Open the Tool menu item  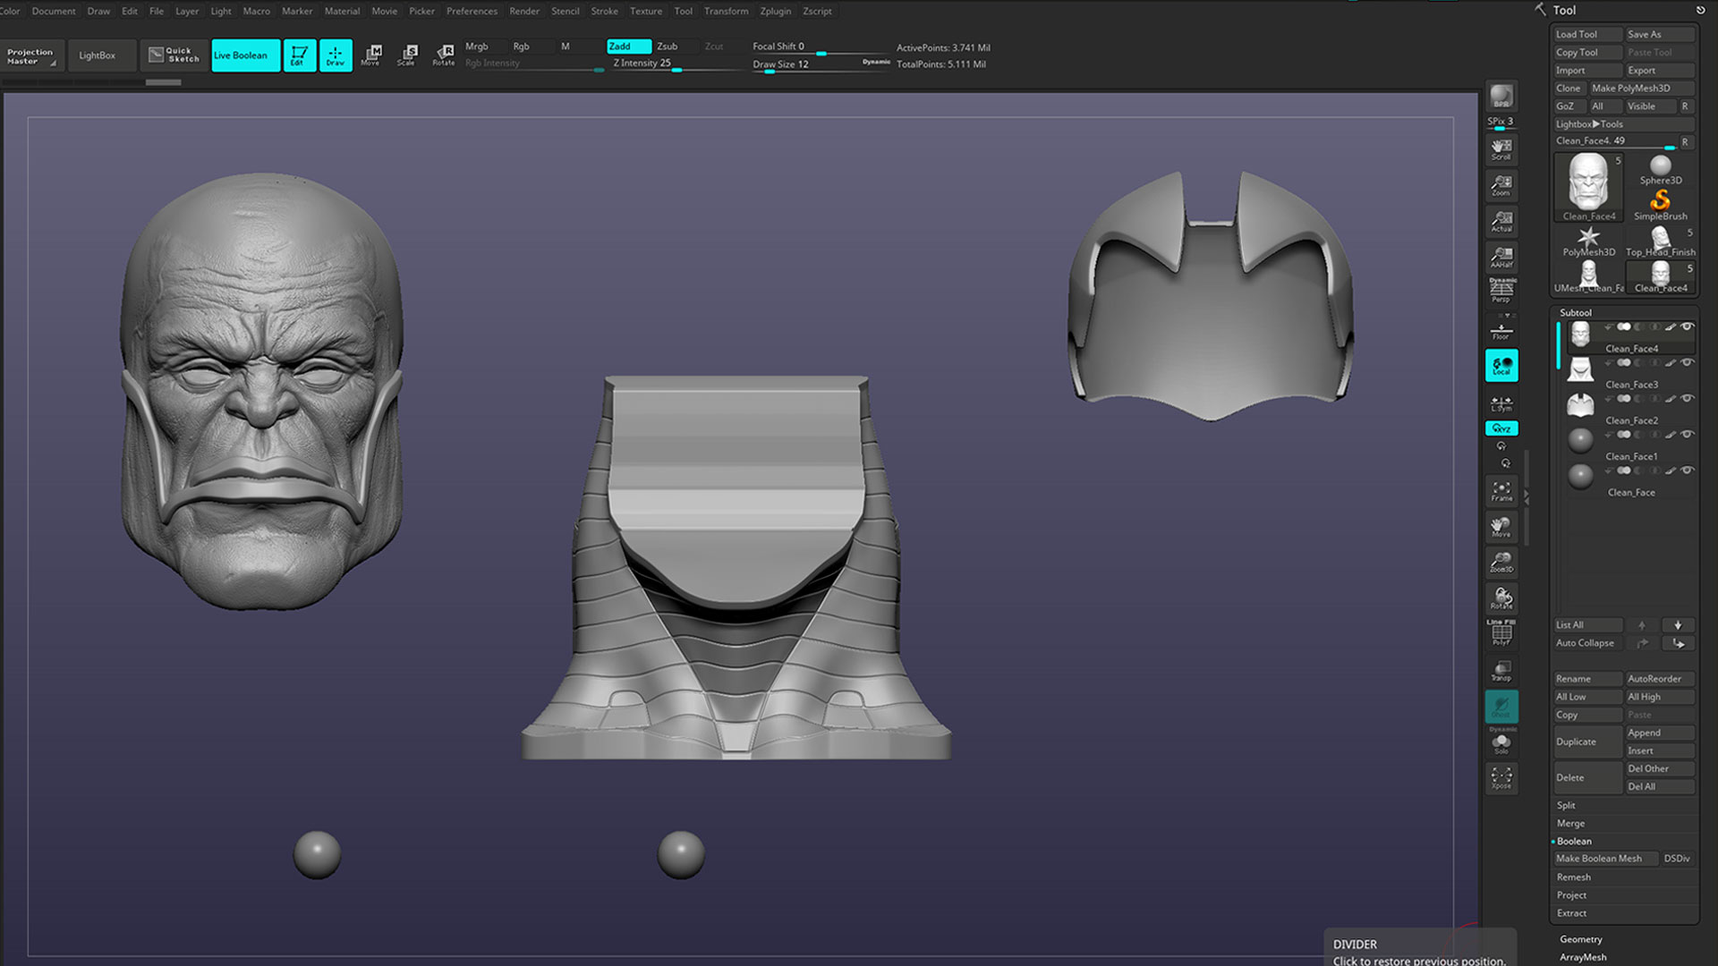pos(682,11)
